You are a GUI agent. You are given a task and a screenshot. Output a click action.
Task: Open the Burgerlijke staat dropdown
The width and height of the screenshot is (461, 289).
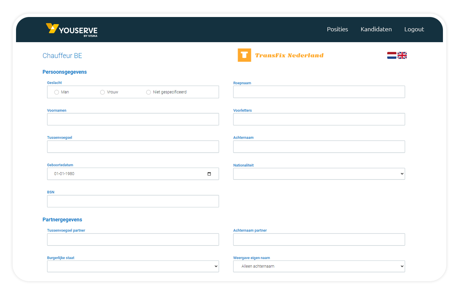click(x=133, y=266)
